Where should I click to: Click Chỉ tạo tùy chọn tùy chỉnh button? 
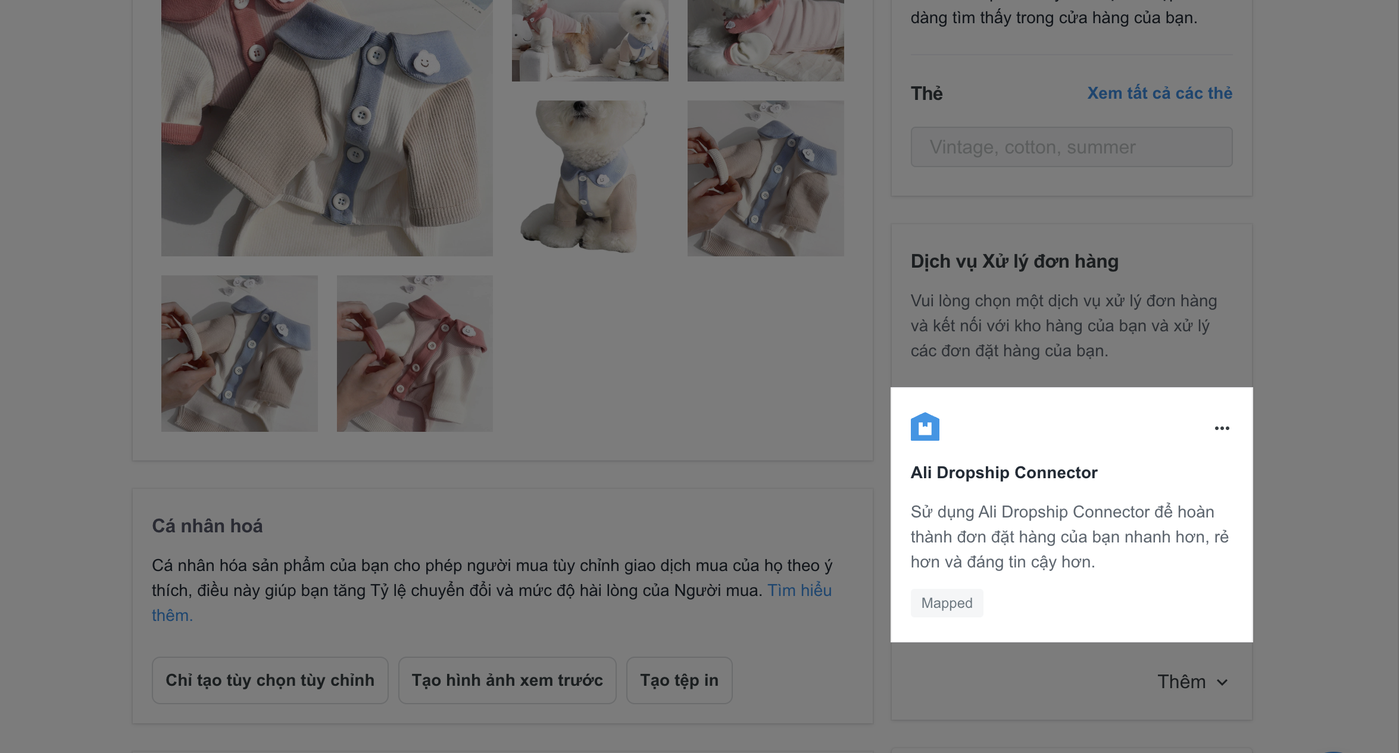click(270, 680)
